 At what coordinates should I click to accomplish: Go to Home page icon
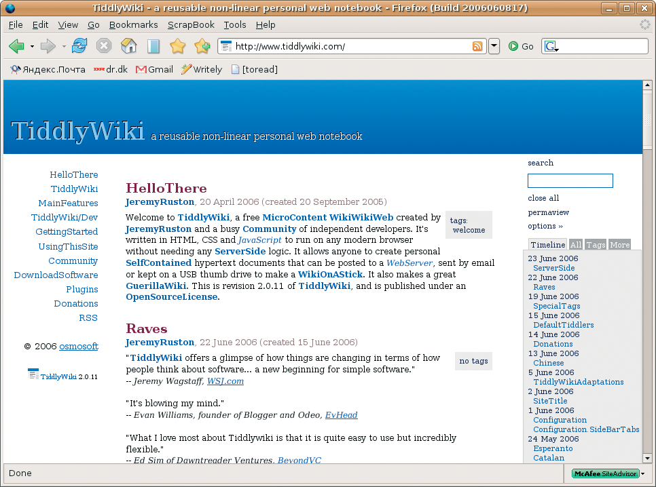128,45
